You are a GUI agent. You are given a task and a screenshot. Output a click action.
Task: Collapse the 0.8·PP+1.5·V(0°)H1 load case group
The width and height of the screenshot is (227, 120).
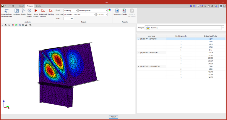coord(139,39)
